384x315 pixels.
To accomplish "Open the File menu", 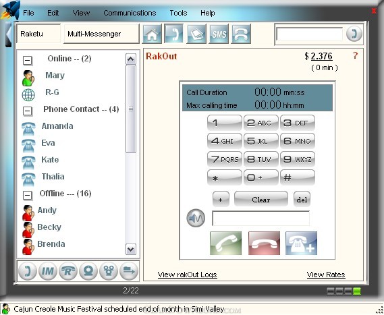I will point(28,13).
